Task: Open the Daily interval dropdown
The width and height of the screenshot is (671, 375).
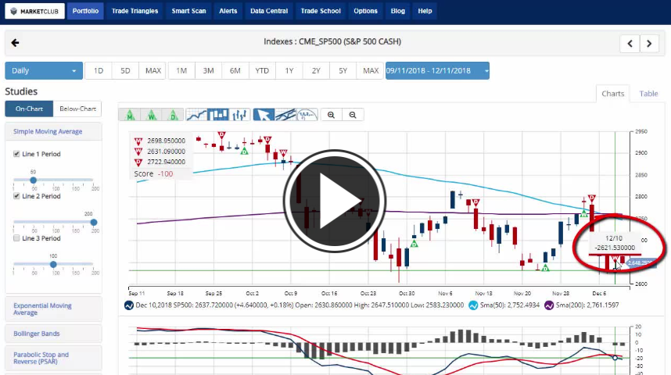Action: click(x=44, y=71)
